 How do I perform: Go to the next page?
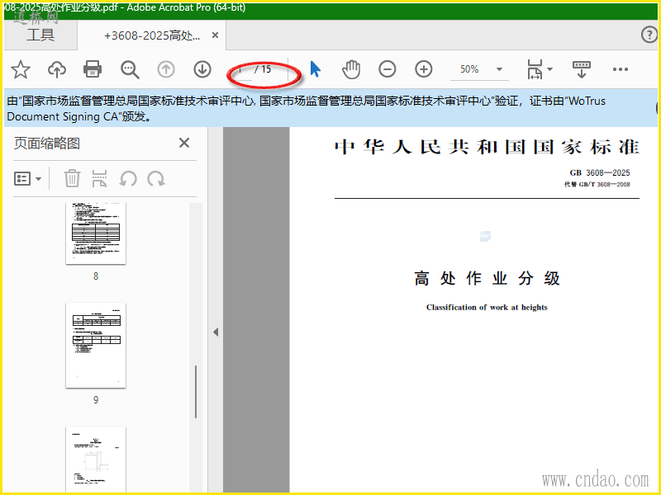pos(202,69)
